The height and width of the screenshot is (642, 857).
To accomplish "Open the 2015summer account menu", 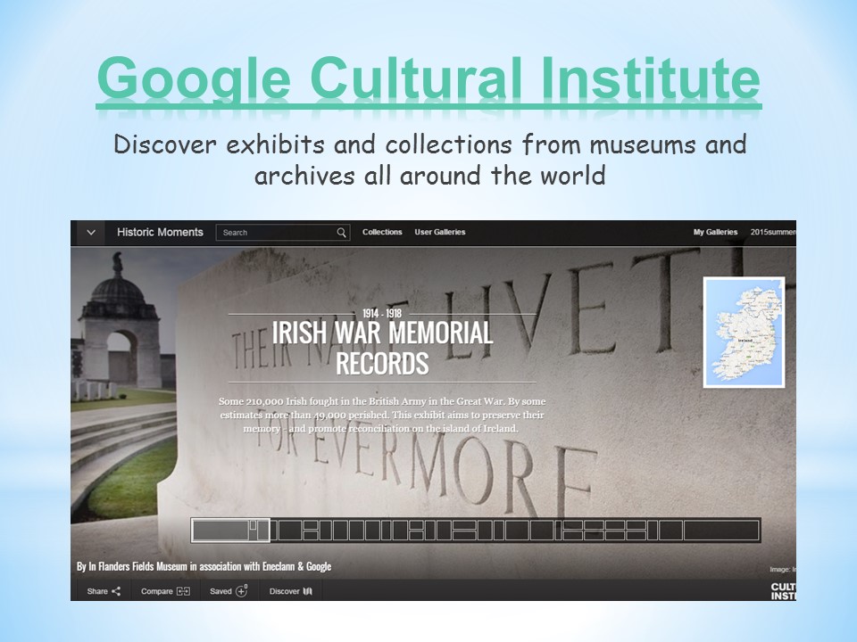I will (773, 232).
